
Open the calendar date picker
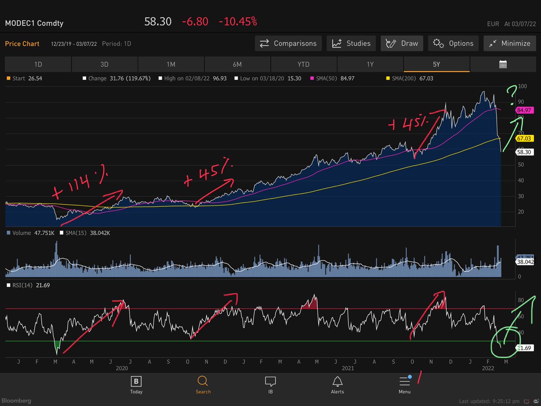click(503, 65)
